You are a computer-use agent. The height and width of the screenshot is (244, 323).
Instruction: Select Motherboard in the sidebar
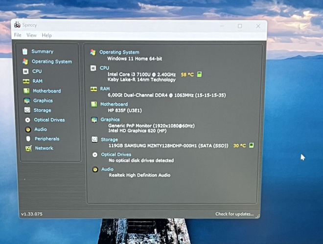[47, 91]
